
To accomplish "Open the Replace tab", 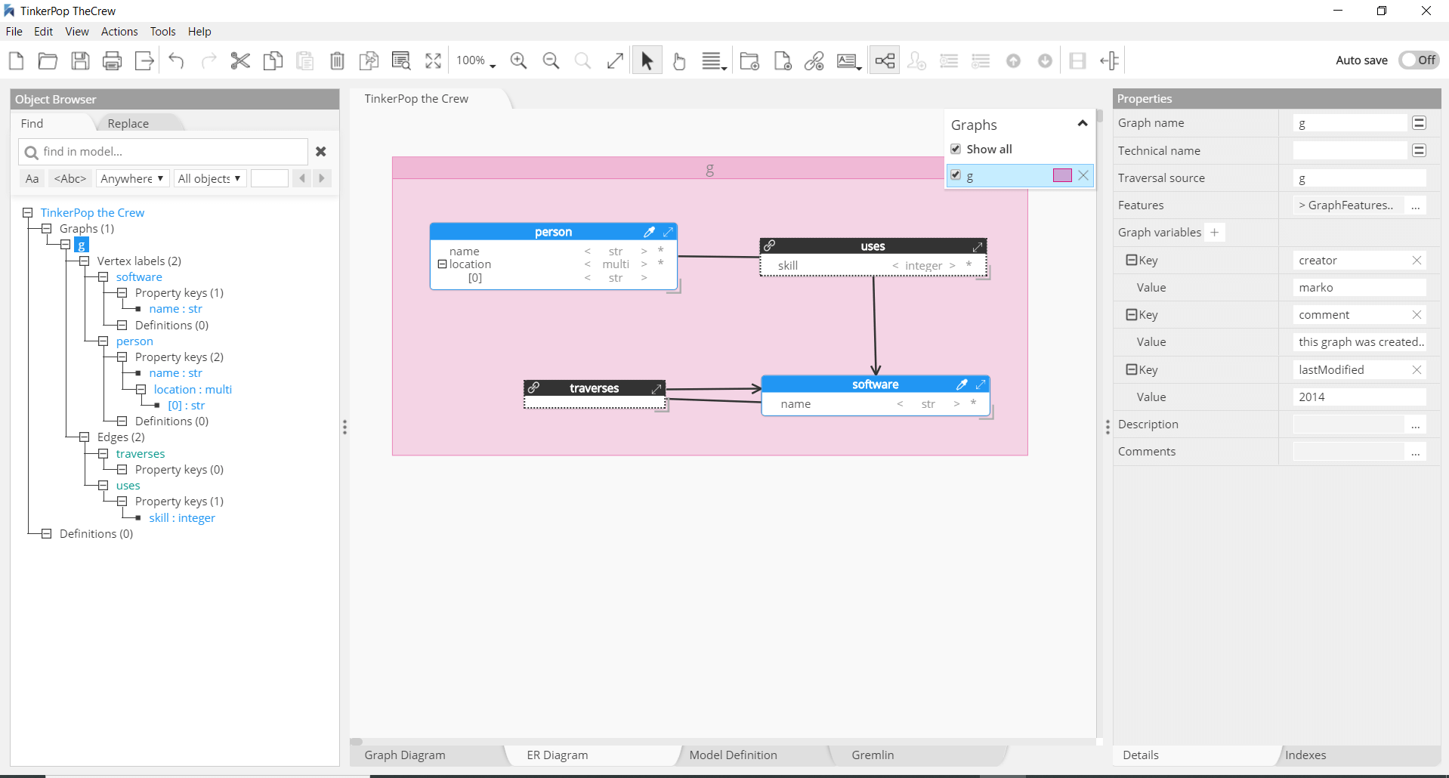I will pyautogui.click(x=128, y=123).
